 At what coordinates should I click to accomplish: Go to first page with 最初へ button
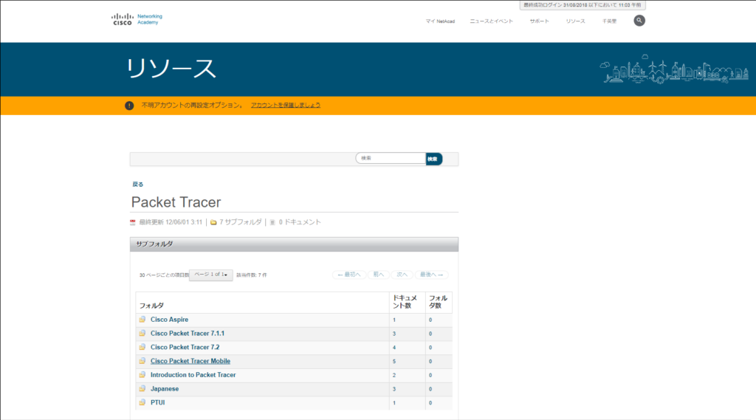click(x=349, y=275)
